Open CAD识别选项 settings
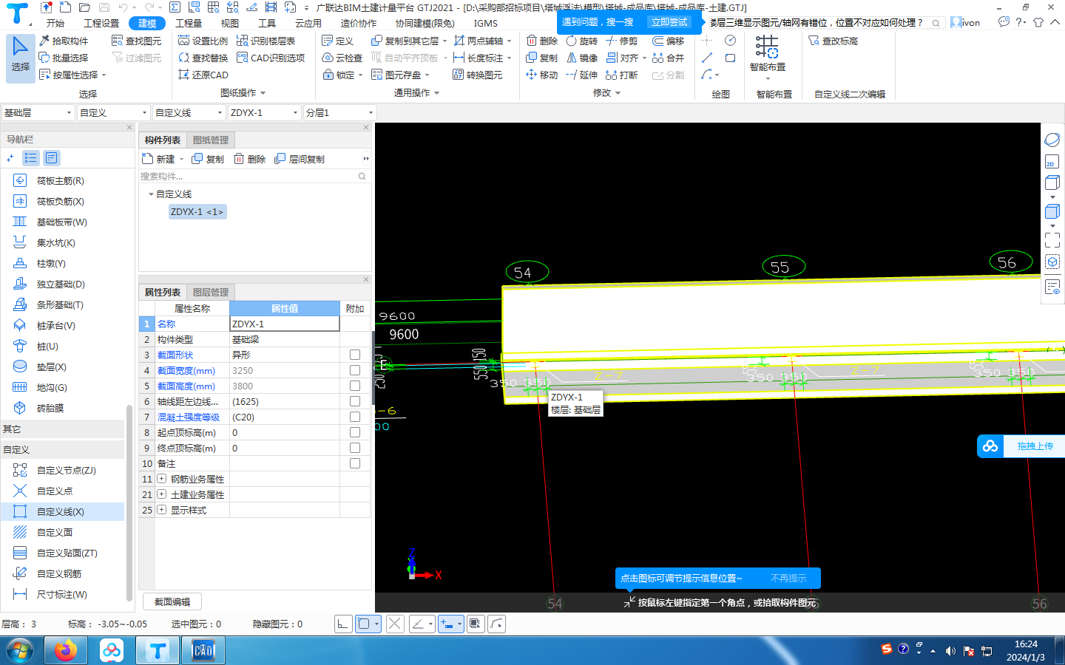This screenshot has height=665, width=1065. tap(271, 58)
